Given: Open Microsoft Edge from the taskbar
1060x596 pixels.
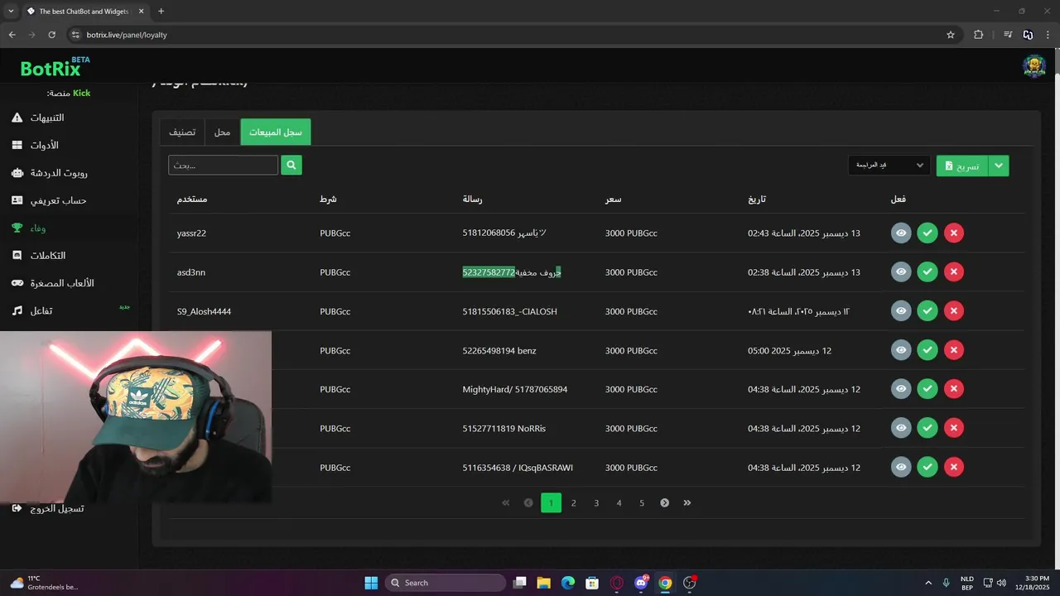Looking at the screenshot, I should coord(568,583).
